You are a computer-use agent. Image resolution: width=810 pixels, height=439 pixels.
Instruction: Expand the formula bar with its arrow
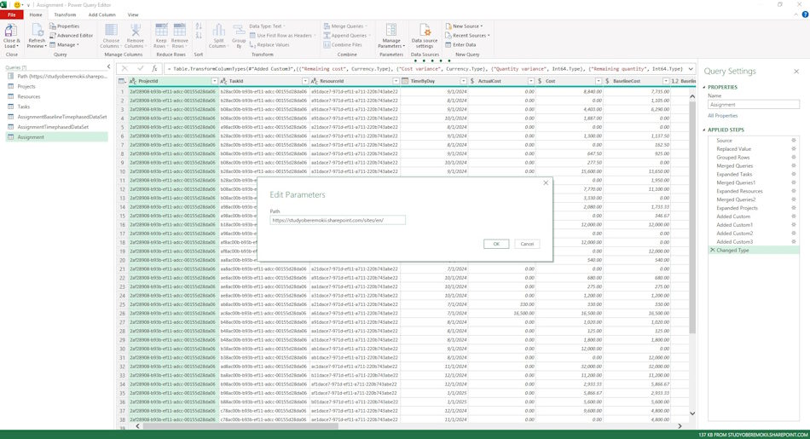(x=691, y=69)
